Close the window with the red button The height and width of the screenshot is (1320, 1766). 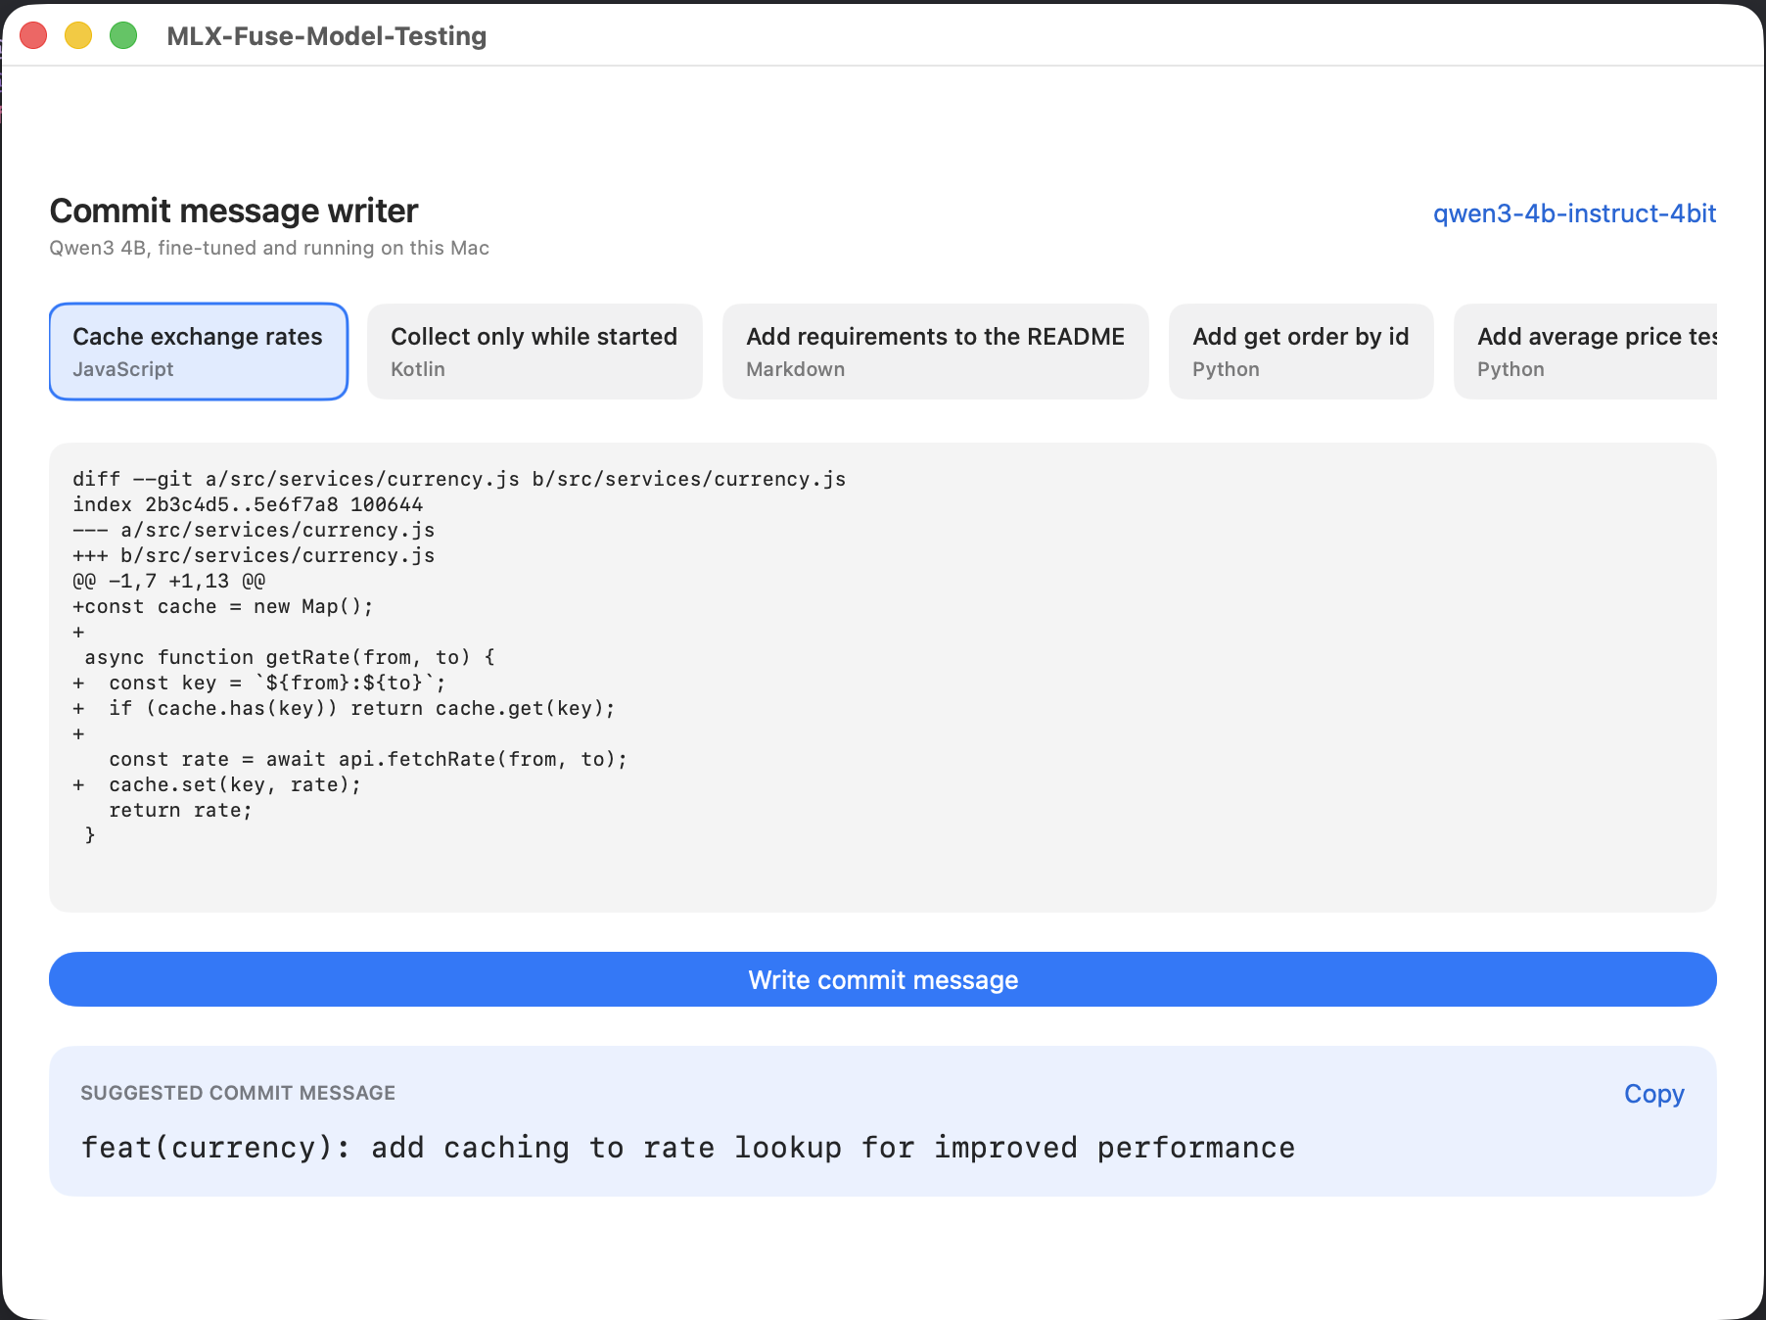[34, 36]
